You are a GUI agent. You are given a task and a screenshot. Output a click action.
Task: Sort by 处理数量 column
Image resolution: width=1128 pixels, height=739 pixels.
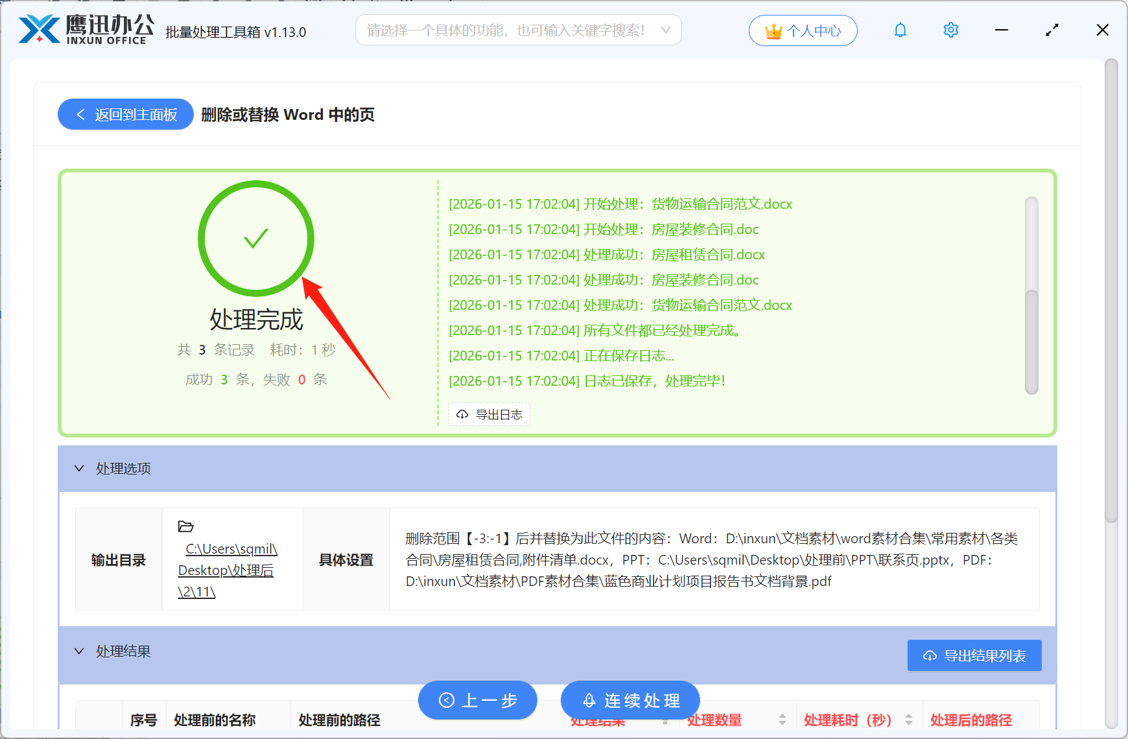pos(781,720)
